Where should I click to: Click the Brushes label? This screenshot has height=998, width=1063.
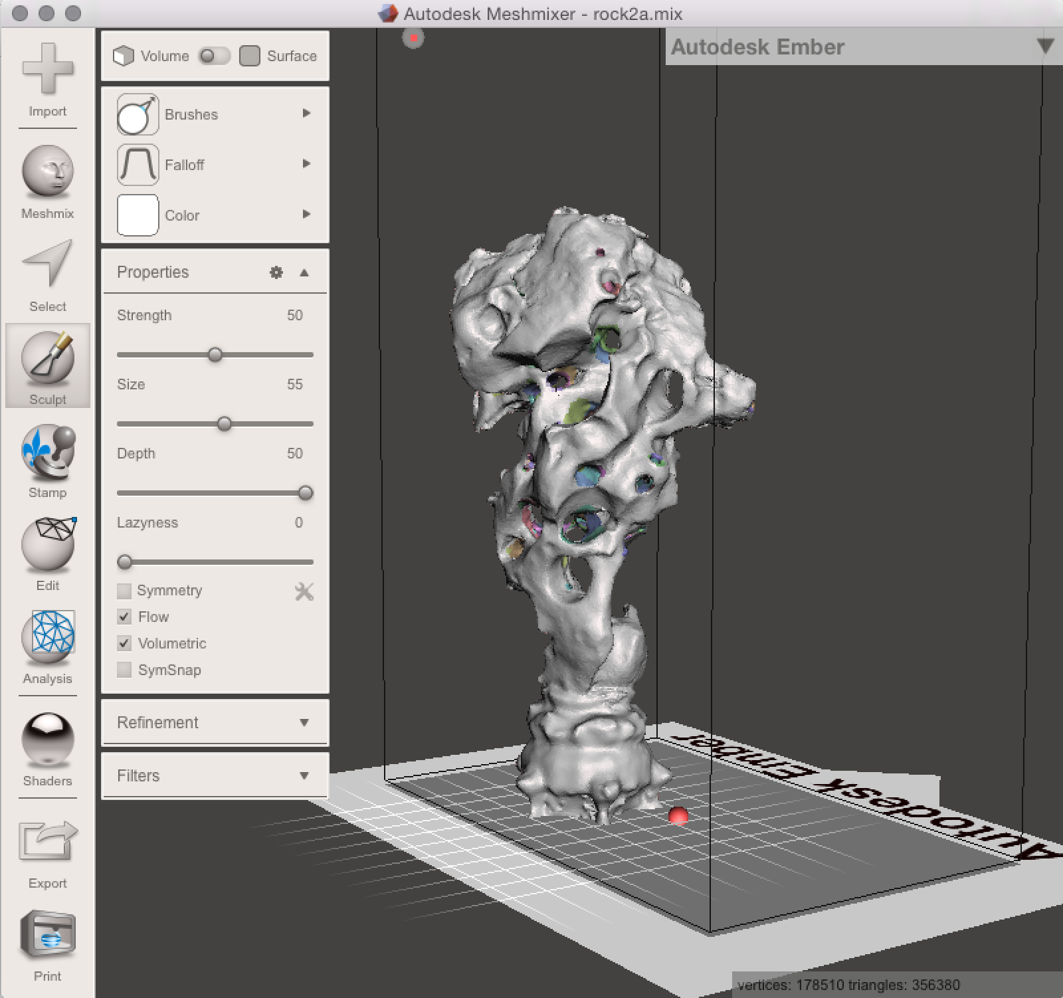pyautogui.click(x=191, y=114)
